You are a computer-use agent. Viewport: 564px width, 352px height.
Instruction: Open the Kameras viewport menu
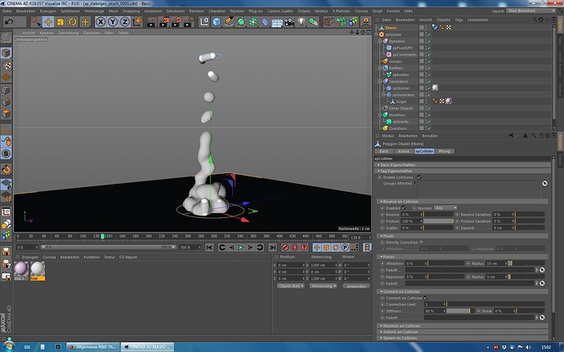point(46,33)
